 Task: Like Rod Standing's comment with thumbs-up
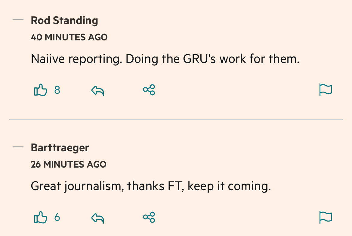(41, 90)
